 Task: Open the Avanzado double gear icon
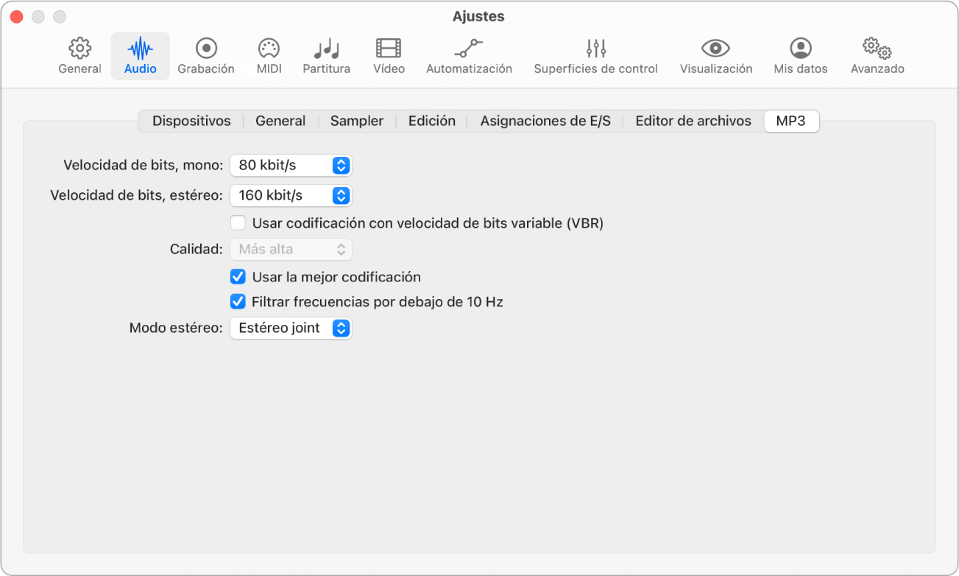click(x=877, y=49)
